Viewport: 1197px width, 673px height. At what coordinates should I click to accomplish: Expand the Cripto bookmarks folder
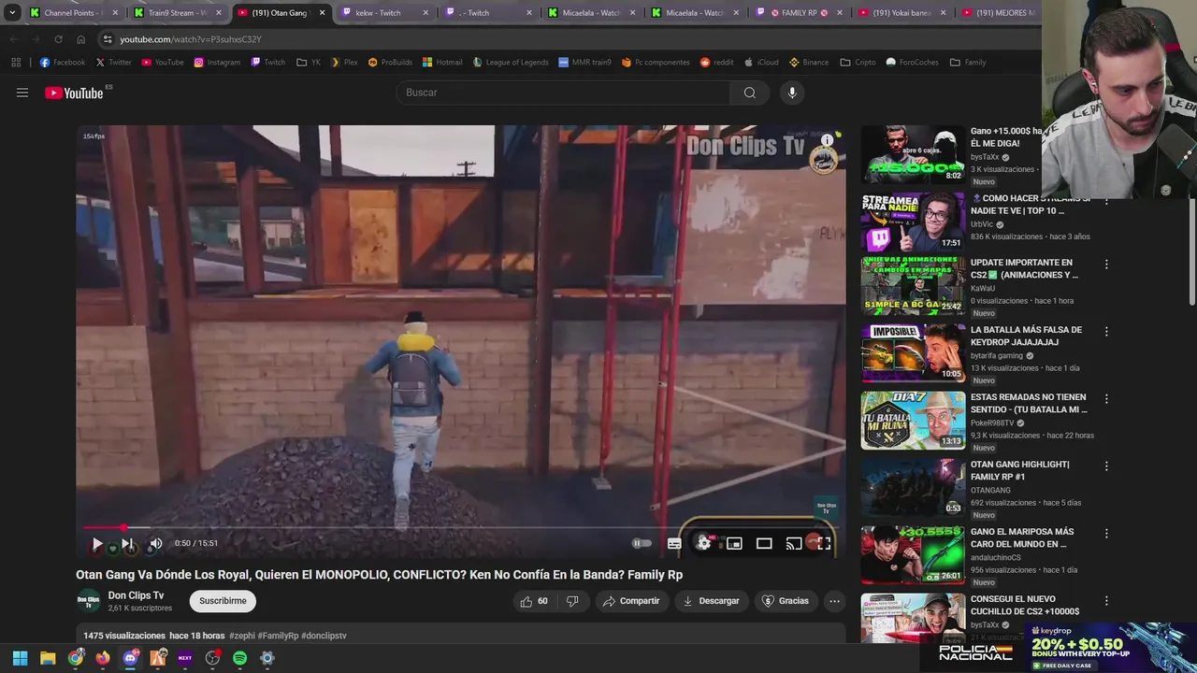click(858, 63)
